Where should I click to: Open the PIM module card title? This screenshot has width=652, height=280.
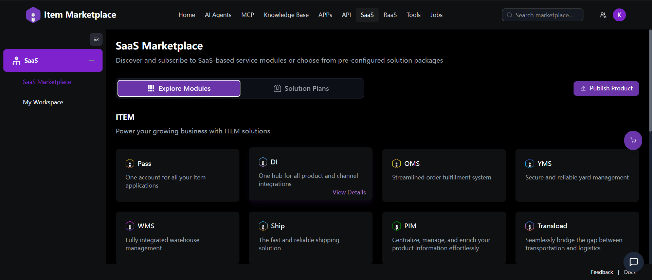[410, 226]
